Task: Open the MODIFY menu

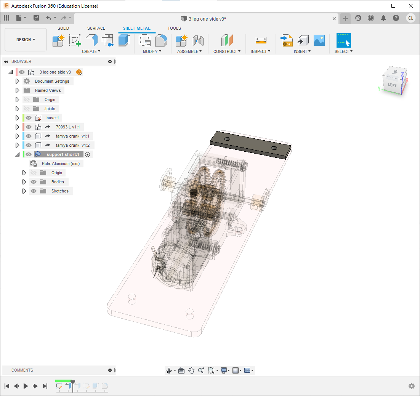Action: (x=152, y=51)
